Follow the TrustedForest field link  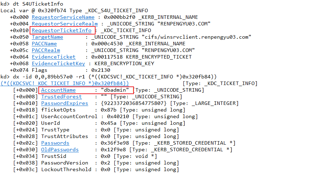pyautogui.click(x=61, y=97)
